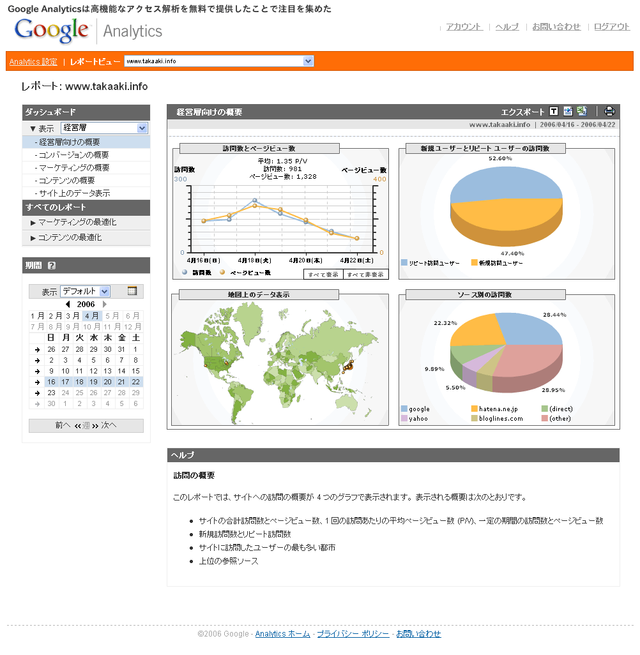
Task: Export report as text (T icon)
Action: 554,111
